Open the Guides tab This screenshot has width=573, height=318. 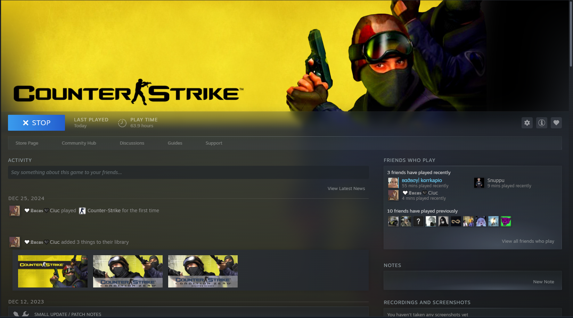click(x=175, y=143)
